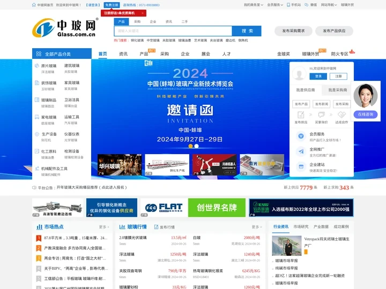Open the FLAT 创世界名牌 banner
Image resolution: width=386 pixels, height=289 pixels.
193,208
